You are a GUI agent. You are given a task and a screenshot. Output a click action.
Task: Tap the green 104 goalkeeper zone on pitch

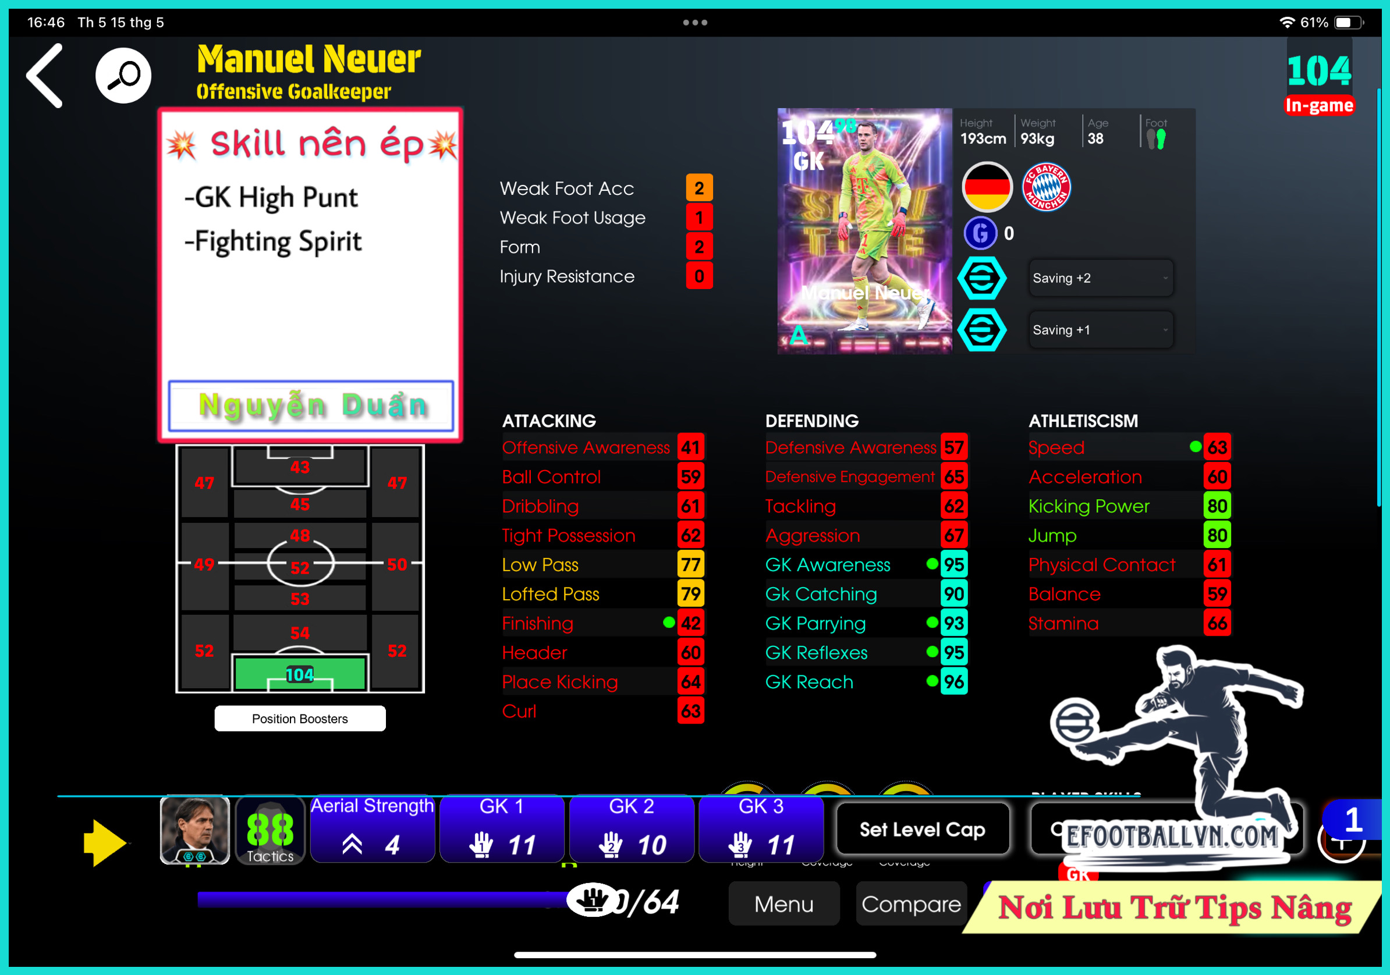(300, 674)
